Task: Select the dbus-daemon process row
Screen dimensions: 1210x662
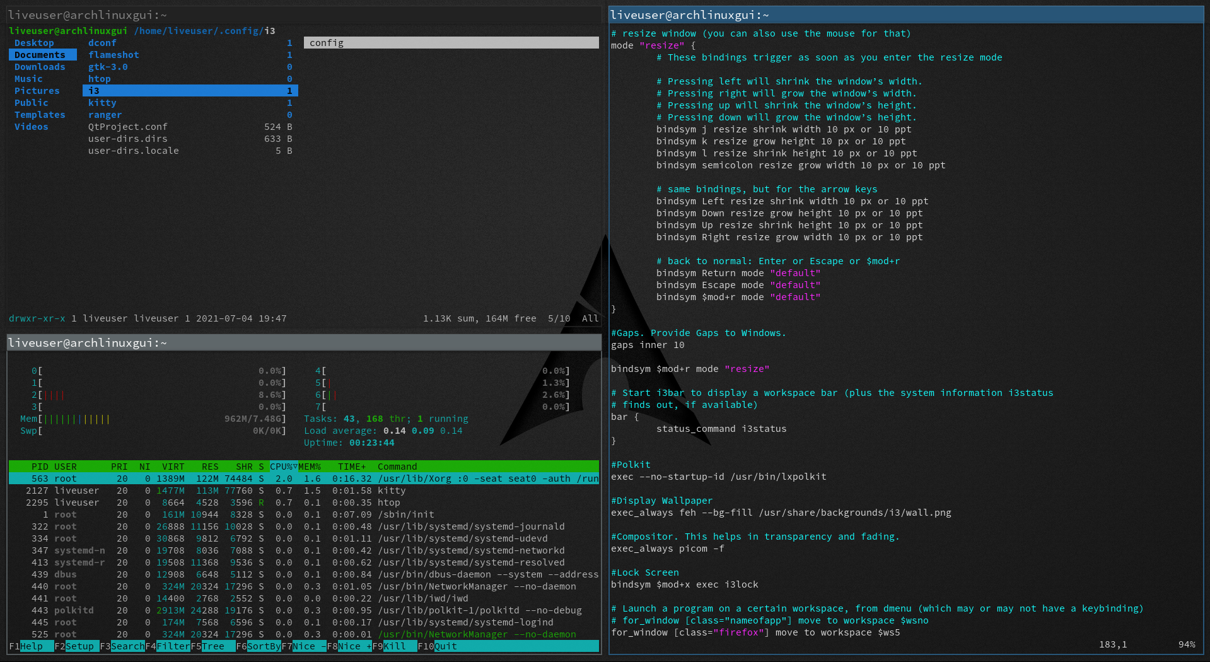Action: pos(303,574)
